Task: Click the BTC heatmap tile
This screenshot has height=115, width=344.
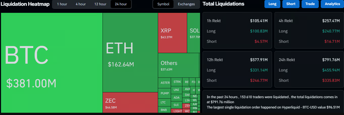Action: tap(52, 63)
